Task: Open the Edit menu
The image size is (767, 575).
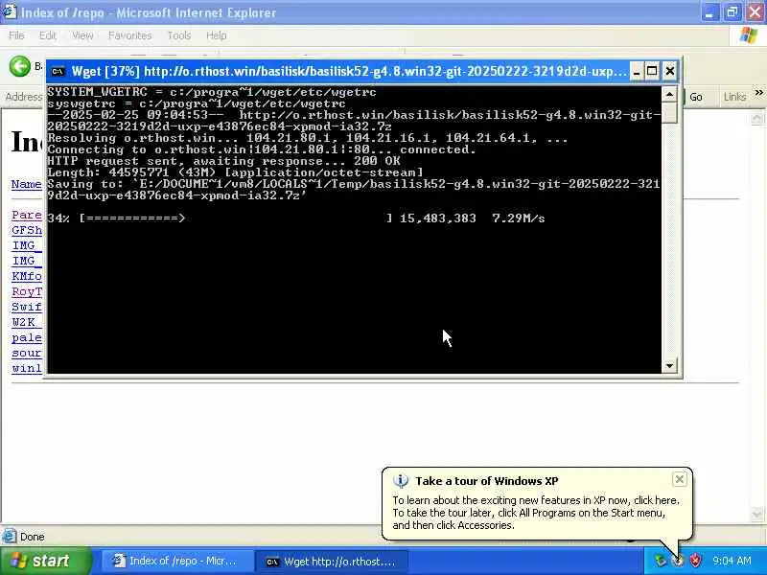Action: pos(47,35)
